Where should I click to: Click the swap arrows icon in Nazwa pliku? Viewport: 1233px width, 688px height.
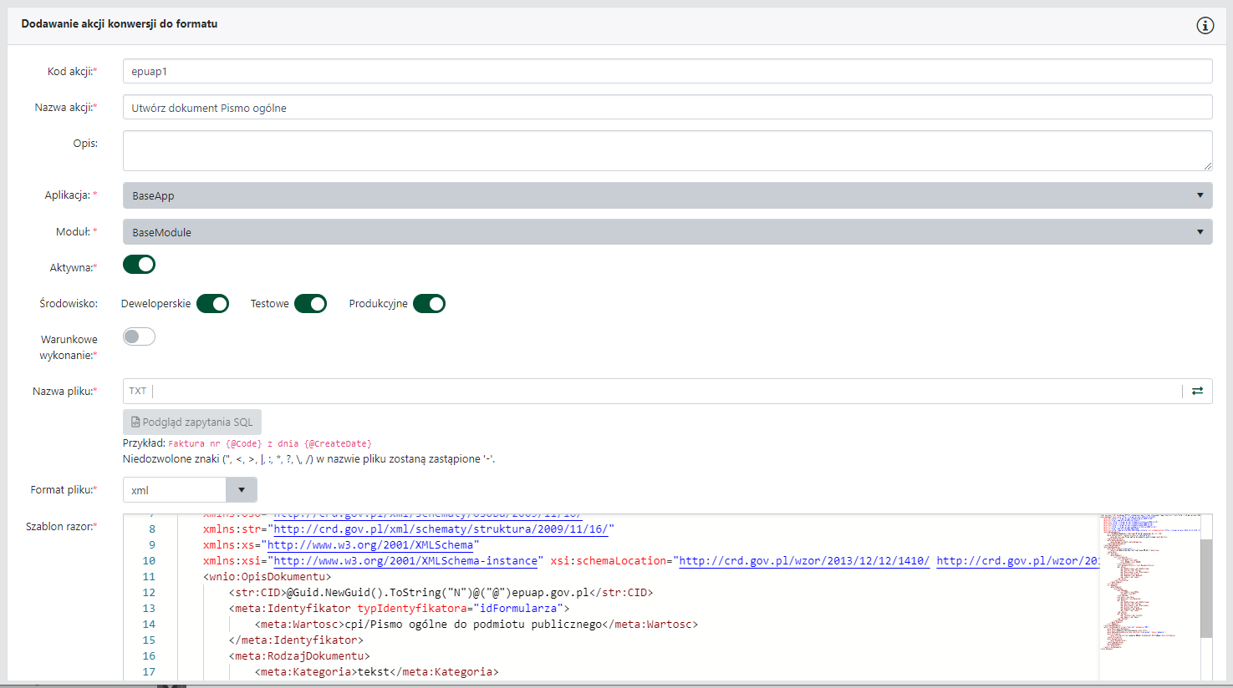point(1197,391)
